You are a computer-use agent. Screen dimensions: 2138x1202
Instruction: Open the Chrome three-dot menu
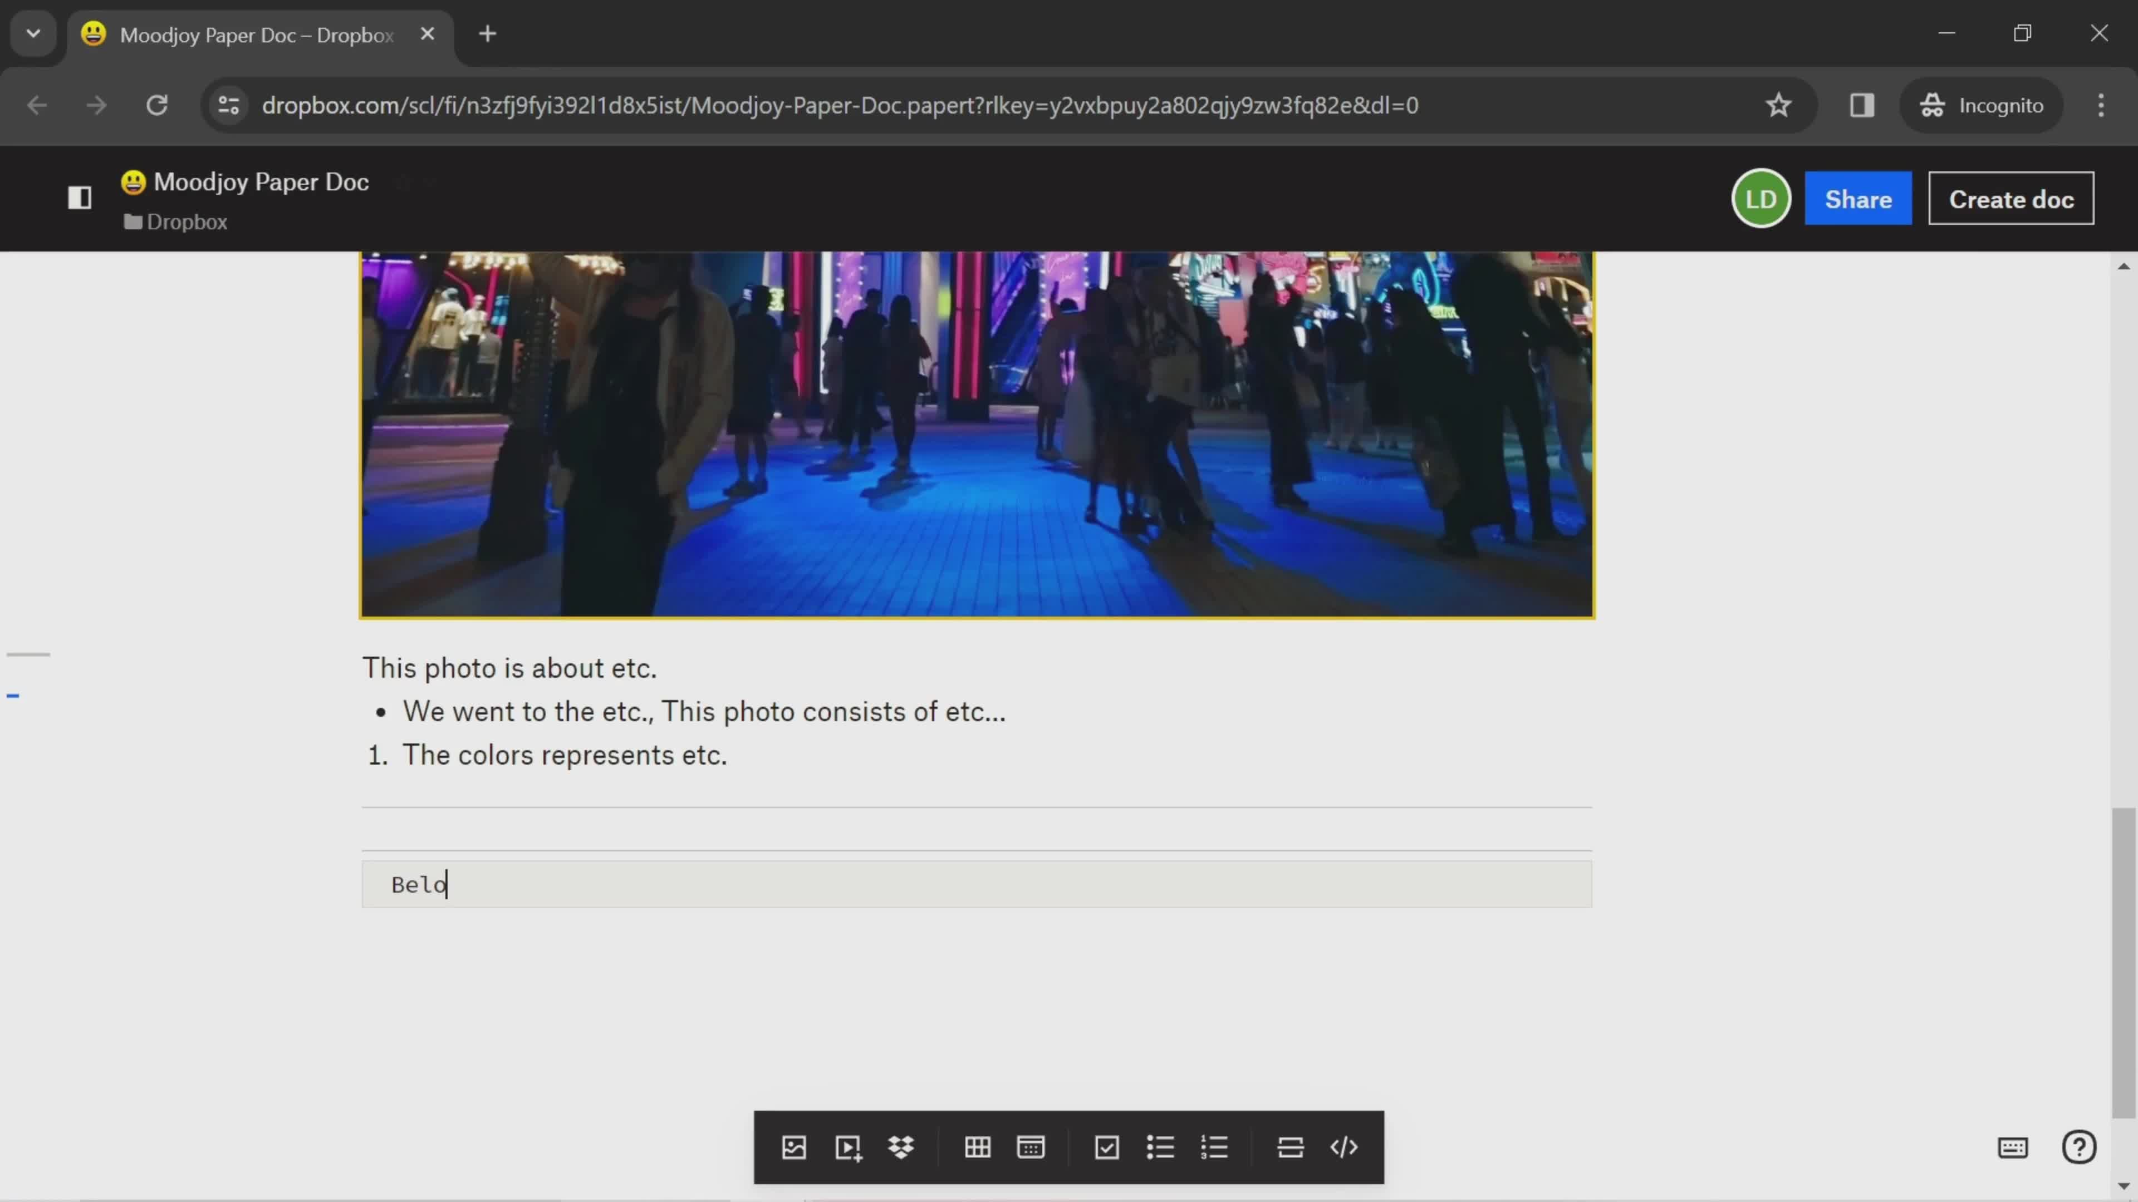[x=2101, y=105]
